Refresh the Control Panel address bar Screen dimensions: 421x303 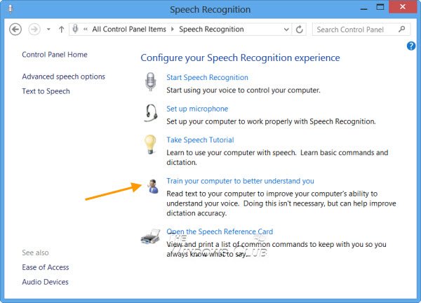(300, 29)
